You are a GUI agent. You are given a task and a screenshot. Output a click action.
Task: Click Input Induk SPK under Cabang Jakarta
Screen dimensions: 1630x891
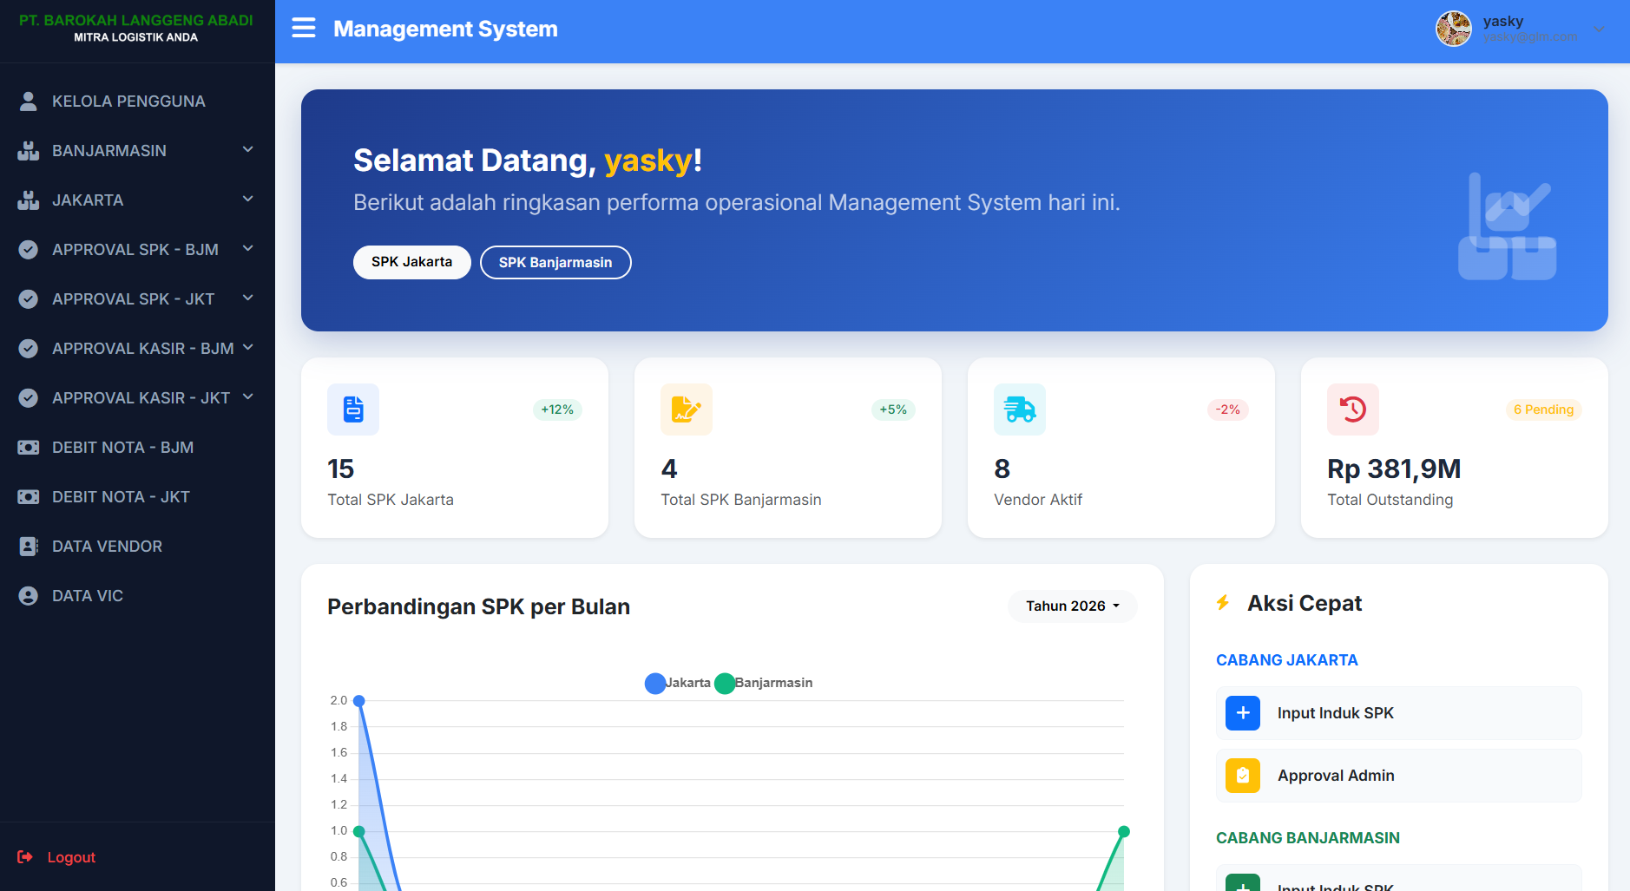click(1398, 713)
